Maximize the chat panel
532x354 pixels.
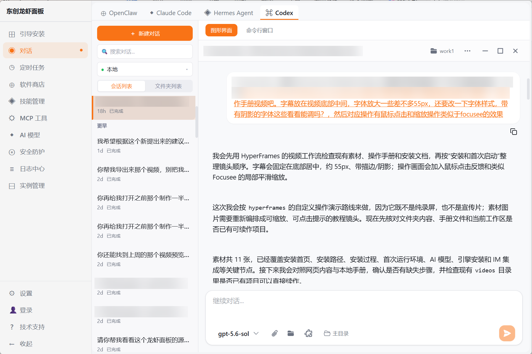tap(500, 51)
